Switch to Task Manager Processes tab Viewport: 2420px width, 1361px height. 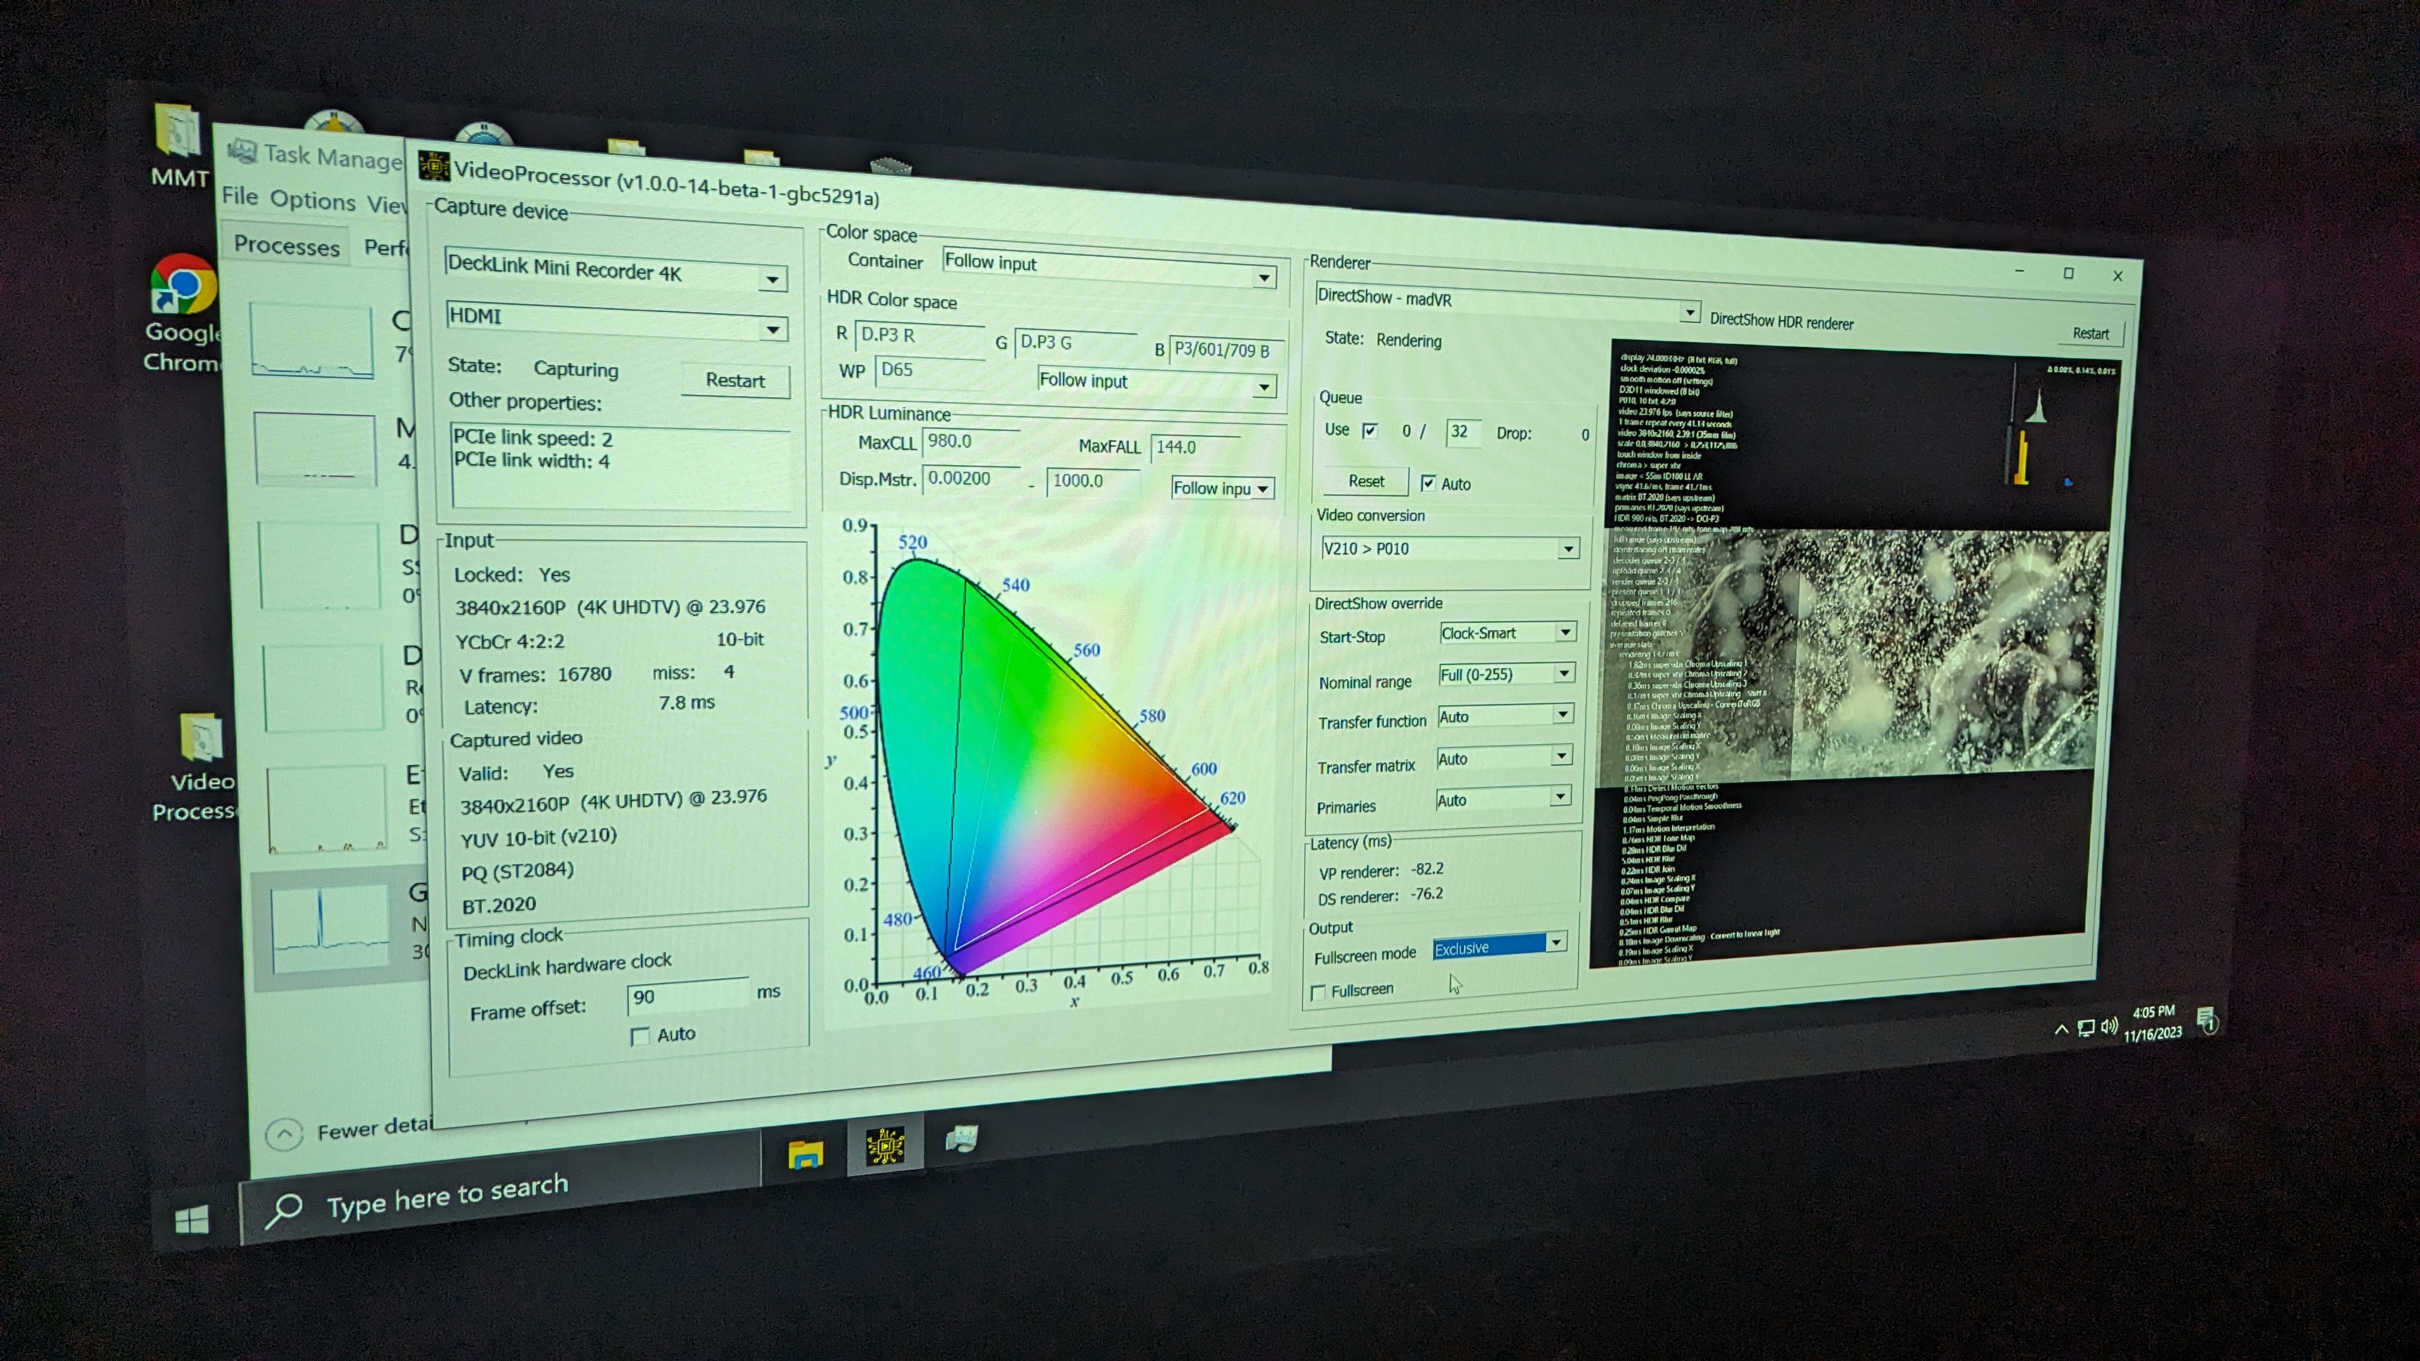[286, 245]
